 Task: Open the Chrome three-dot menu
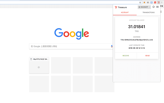[162, 2]
